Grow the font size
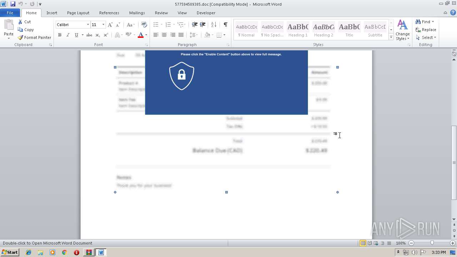 [x=110, y=25]
